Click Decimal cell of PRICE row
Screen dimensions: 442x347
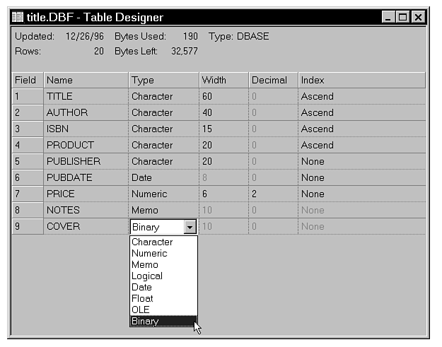click(272, 194)
